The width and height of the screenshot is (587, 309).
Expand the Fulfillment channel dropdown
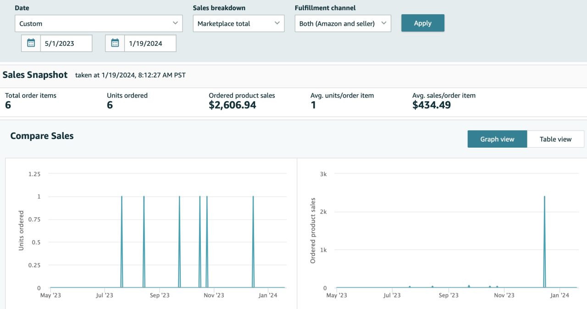click(x=343, y=23)
